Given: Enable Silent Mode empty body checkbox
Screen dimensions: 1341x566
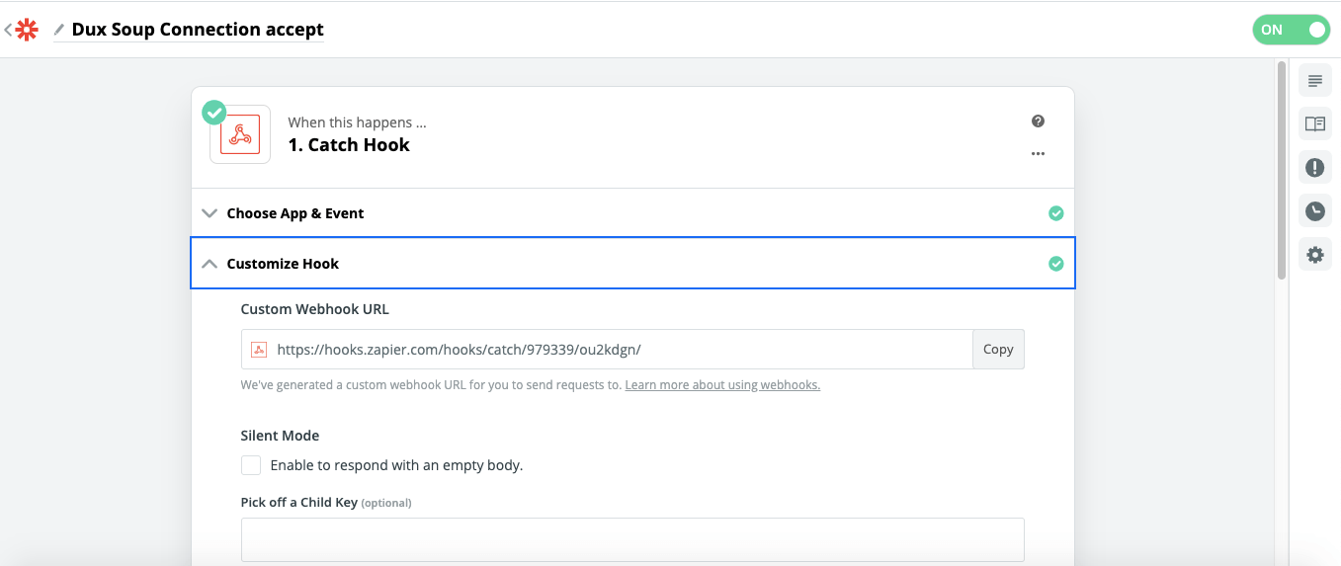Looking at the screenshot, I should click(251, 465).
